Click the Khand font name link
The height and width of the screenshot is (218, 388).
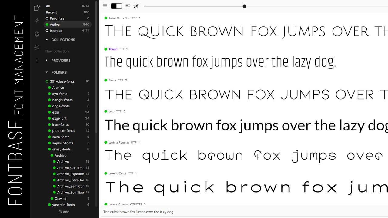click(113, 49)
